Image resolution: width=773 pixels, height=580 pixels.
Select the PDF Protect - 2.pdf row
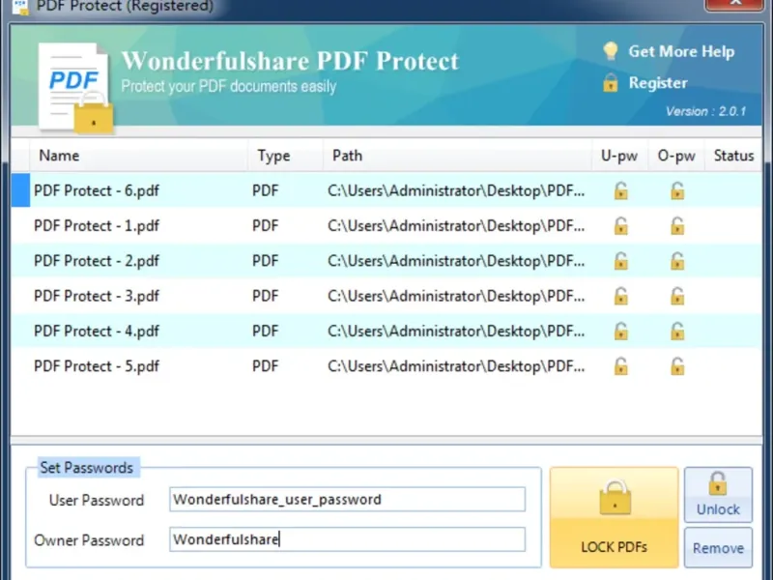click(x=386, y=261)
